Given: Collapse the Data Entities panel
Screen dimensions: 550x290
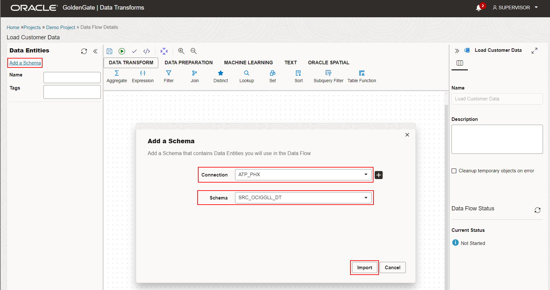Looking at the screenshot, I should 95,51.
